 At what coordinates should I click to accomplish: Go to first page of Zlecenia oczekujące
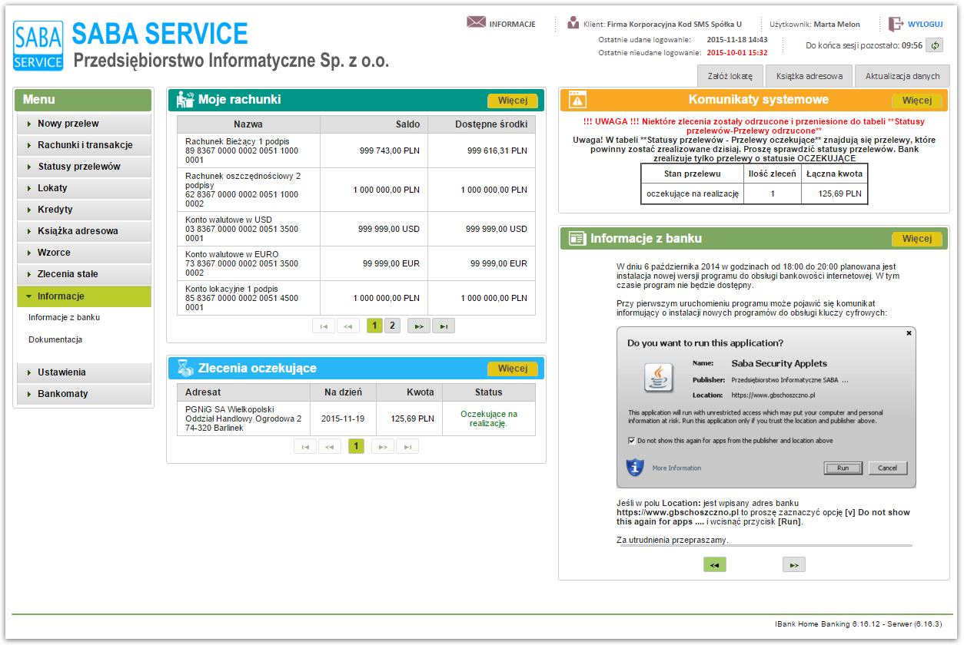[x=305, y=446]
